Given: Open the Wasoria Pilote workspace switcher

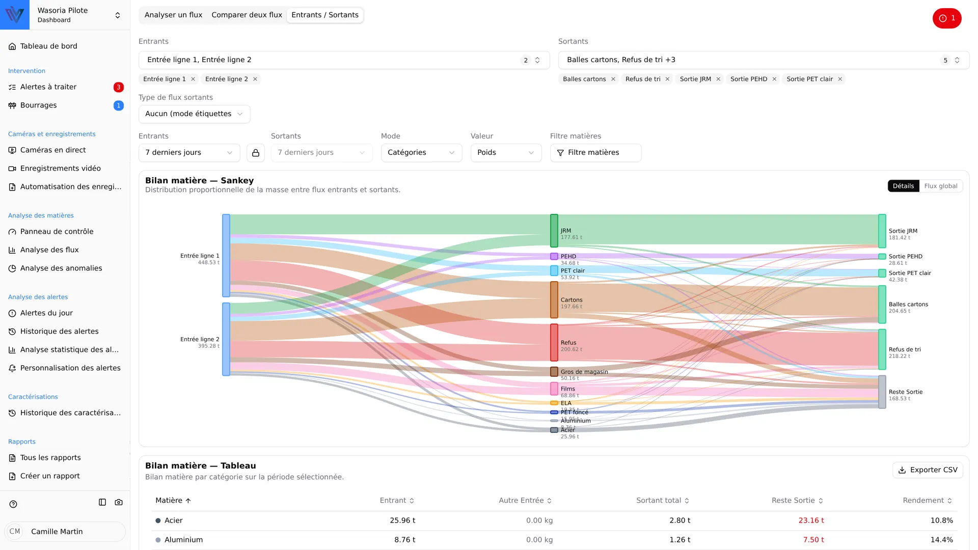Looking at the screenshot, I should (x=79, y=15).
